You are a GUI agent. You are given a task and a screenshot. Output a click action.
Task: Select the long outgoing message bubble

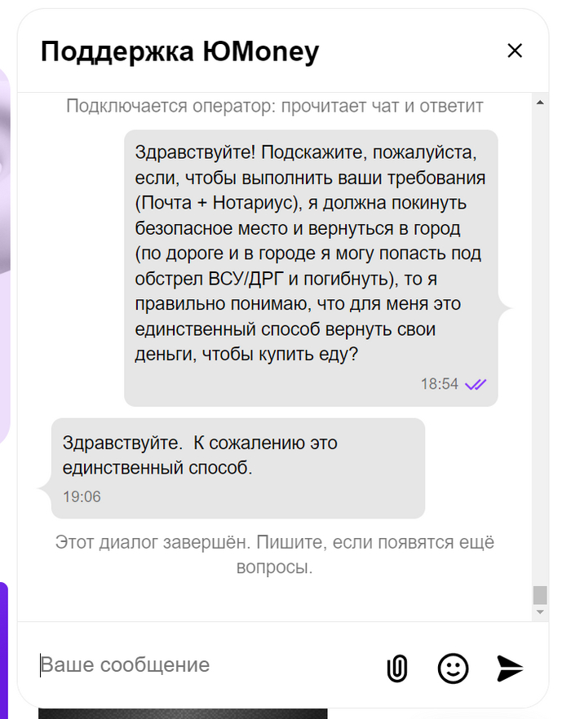coord(310,253)
